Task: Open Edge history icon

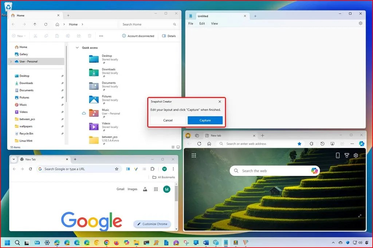Action: coord(322,144)
